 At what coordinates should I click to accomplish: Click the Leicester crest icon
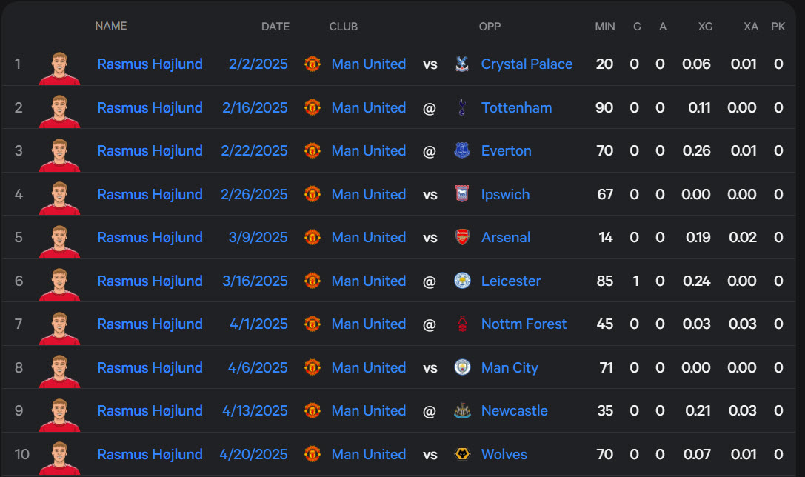pyautogui.click(x=462, y=281)
